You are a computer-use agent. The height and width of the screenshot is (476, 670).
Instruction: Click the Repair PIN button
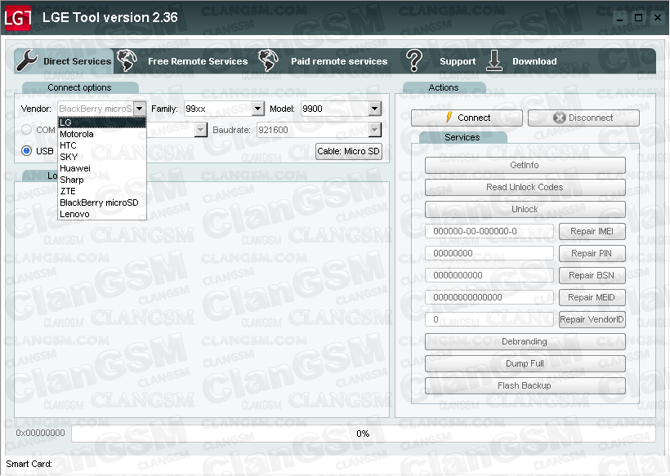click(x=592, y=253)
